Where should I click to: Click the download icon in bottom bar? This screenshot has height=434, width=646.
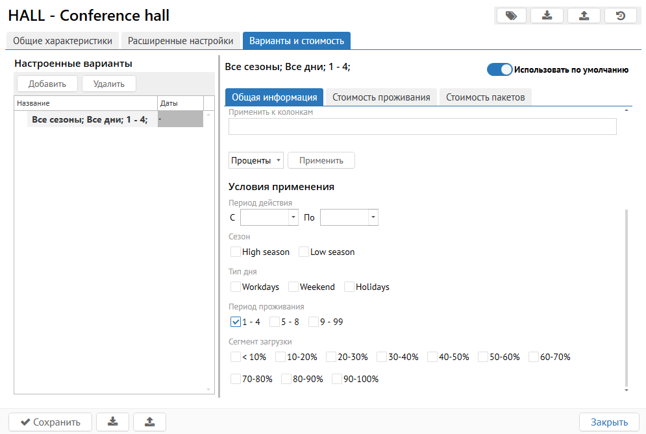click(x=113, y=422)
